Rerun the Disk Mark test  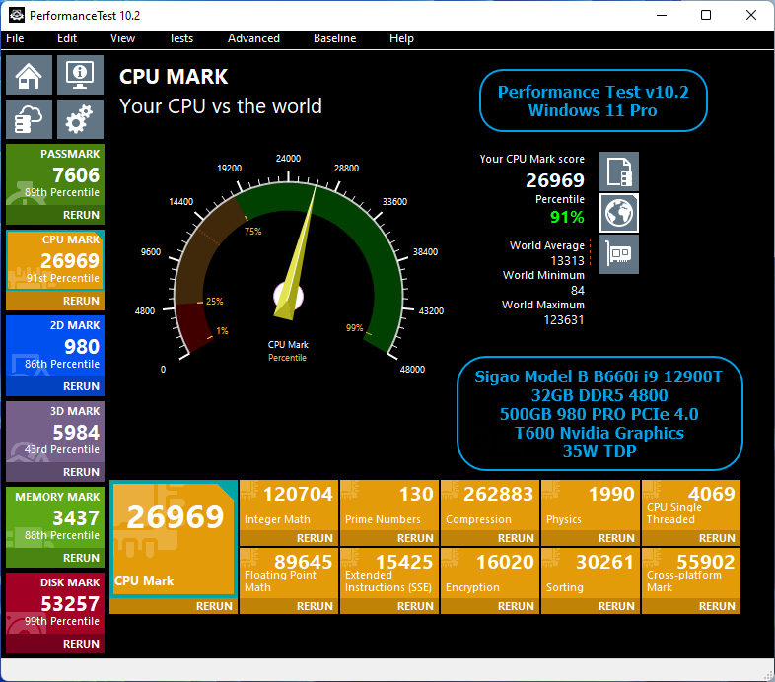coord(81,644)
